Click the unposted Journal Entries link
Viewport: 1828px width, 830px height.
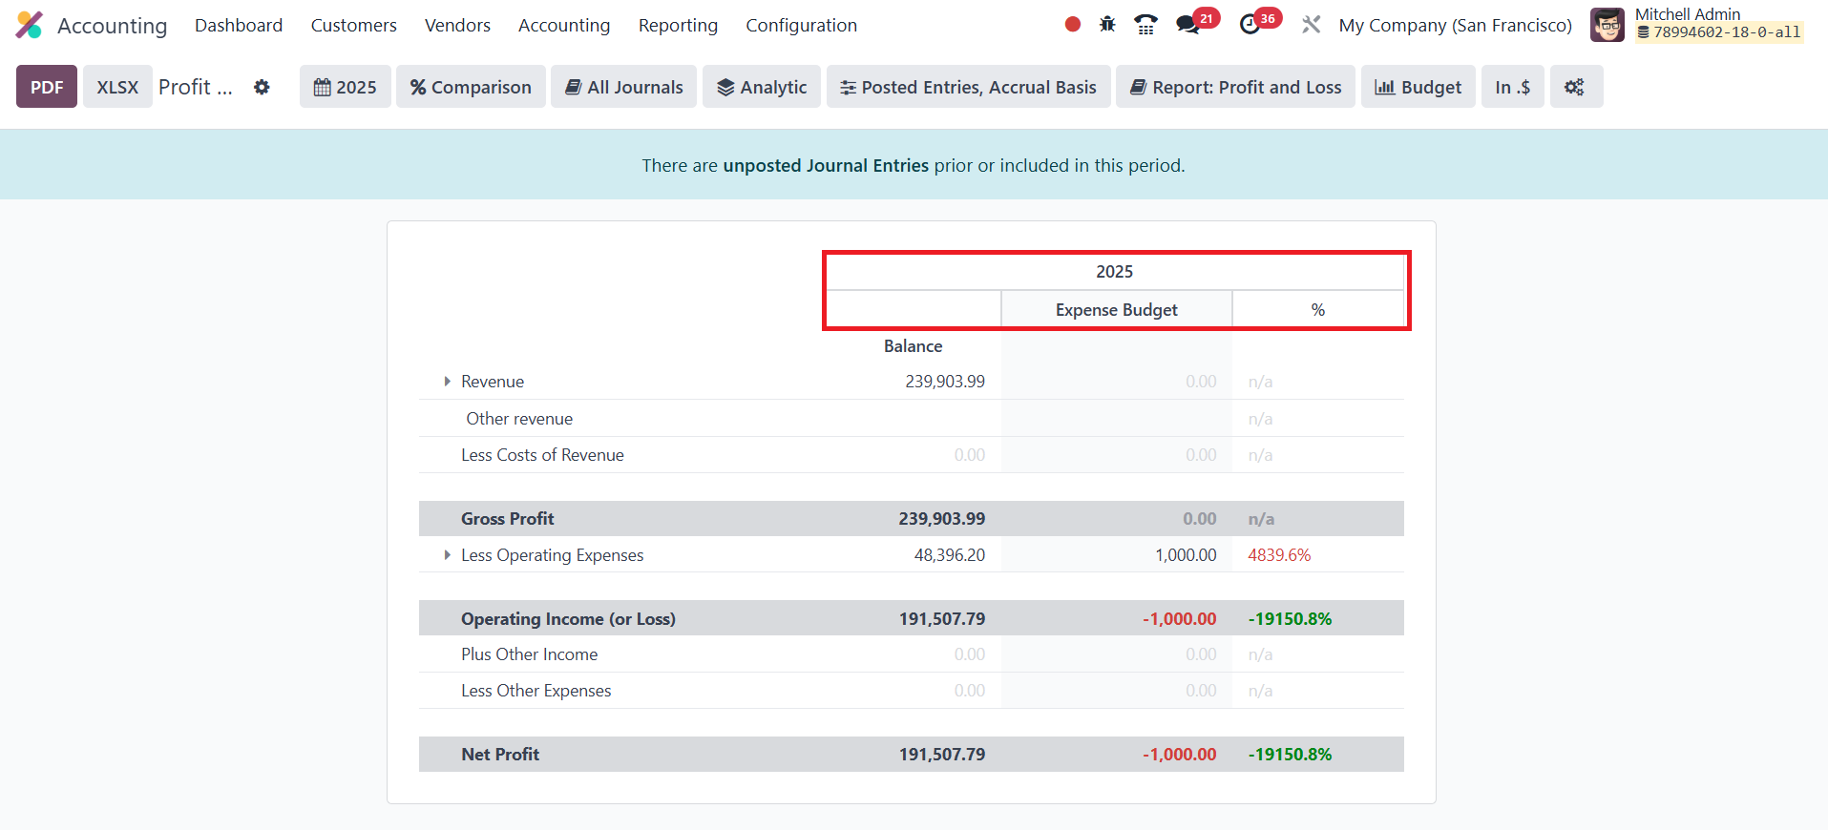tap(825, 165)
